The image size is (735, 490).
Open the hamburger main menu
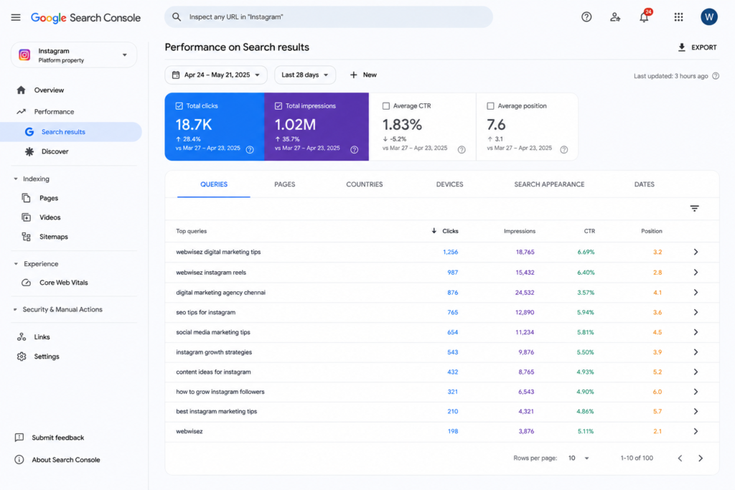pyautogui.click(x=16, y=17)
